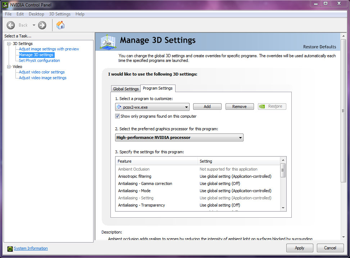Select Manage 3D settings in task tree
Screen dimensions: 350x258
[36, 55]
